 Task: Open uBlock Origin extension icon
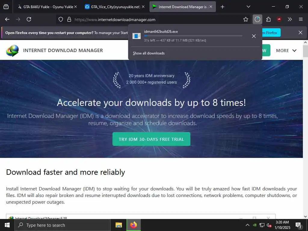coord(279,19)
